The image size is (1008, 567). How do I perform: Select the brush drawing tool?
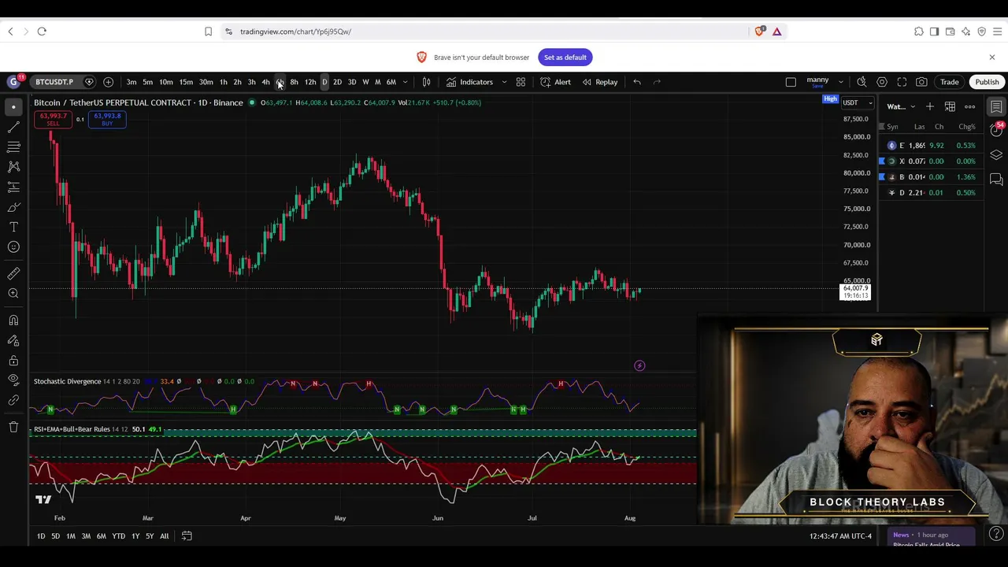13,207
